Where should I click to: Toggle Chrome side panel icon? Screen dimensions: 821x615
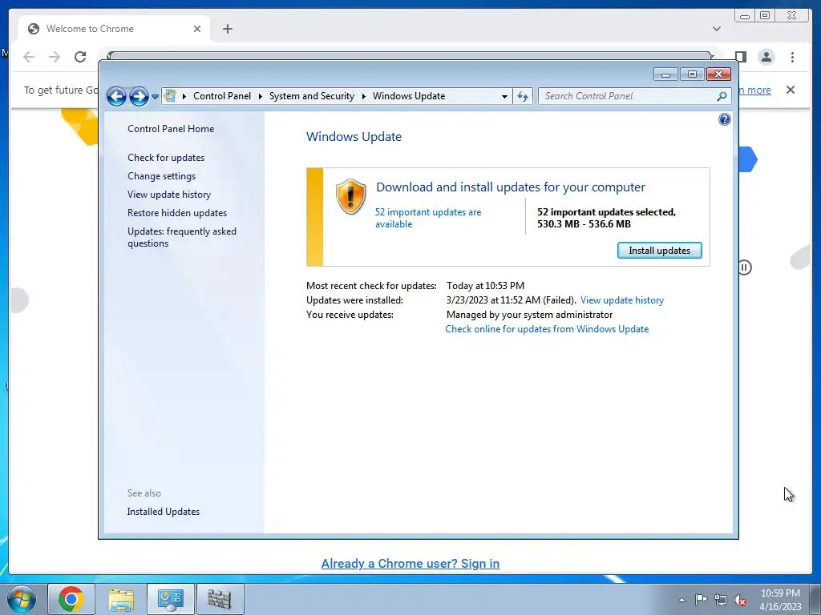[740, 57]
